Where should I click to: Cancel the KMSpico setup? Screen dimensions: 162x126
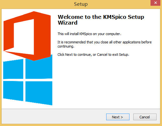click(145, 117)
